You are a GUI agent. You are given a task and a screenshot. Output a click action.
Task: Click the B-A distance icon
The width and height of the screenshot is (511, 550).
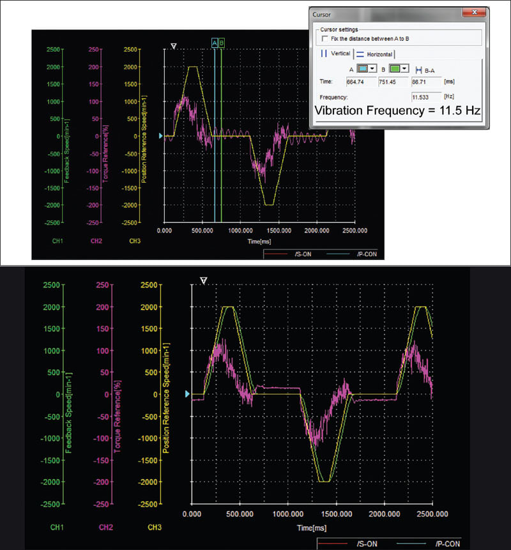point(418,70)
